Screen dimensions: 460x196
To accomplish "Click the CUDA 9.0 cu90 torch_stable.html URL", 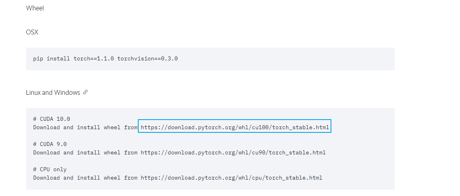I will pos(233,153).
